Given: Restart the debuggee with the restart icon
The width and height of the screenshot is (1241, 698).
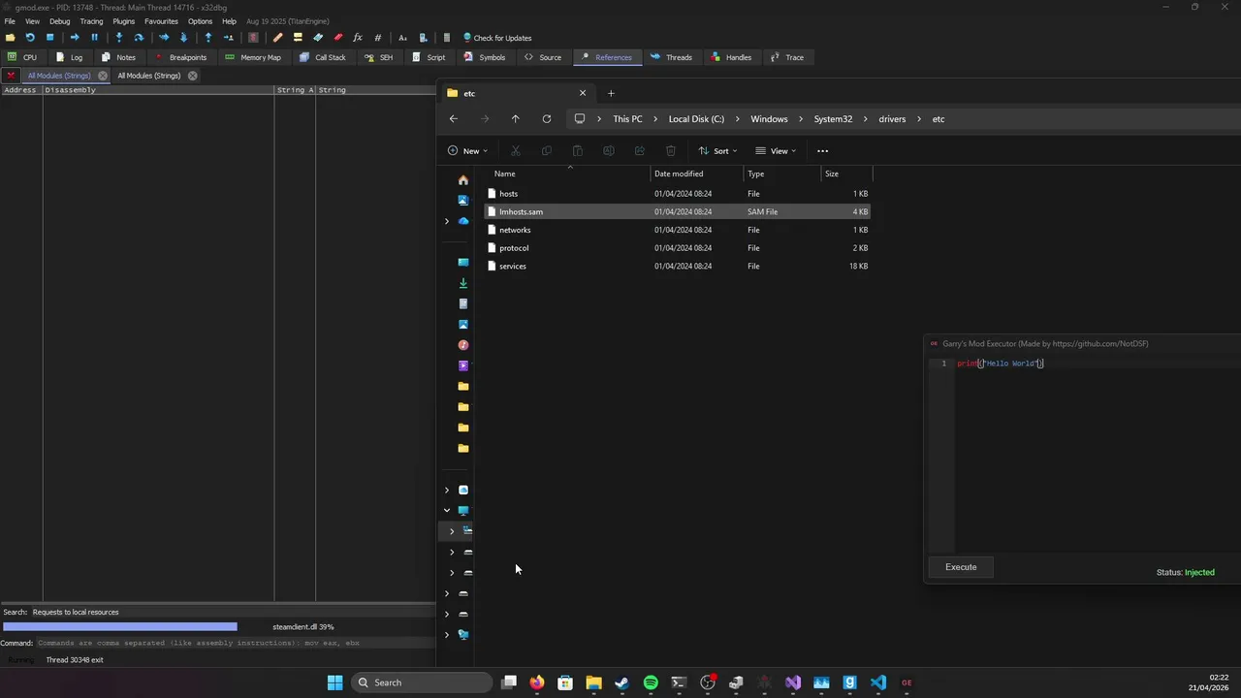Looking at the screenshot, I should [30, 38].
